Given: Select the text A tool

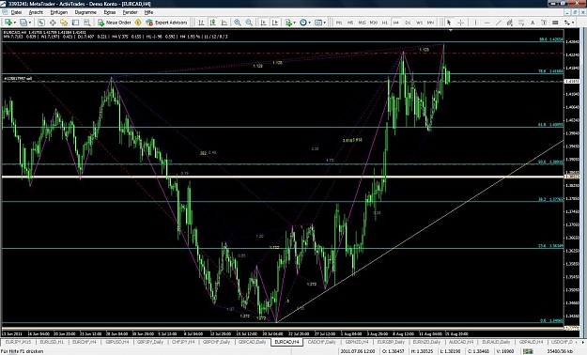Looking at the screenshot, I should 533,23.
